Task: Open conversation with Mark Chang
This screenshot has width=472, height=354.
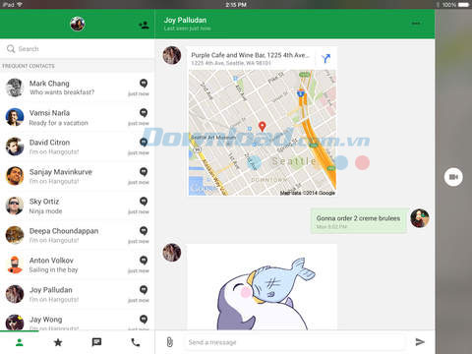Action: [x=77, y=88]
